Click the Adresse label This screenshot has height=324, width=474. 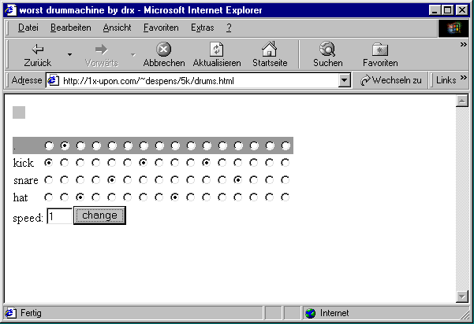27,80
